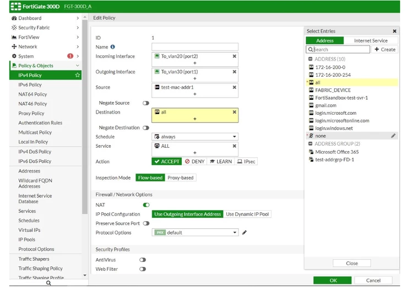The height and width of the screenshot is (289, 406).
Task: Disable the NAT toggle
Action: tap(146, 205)
